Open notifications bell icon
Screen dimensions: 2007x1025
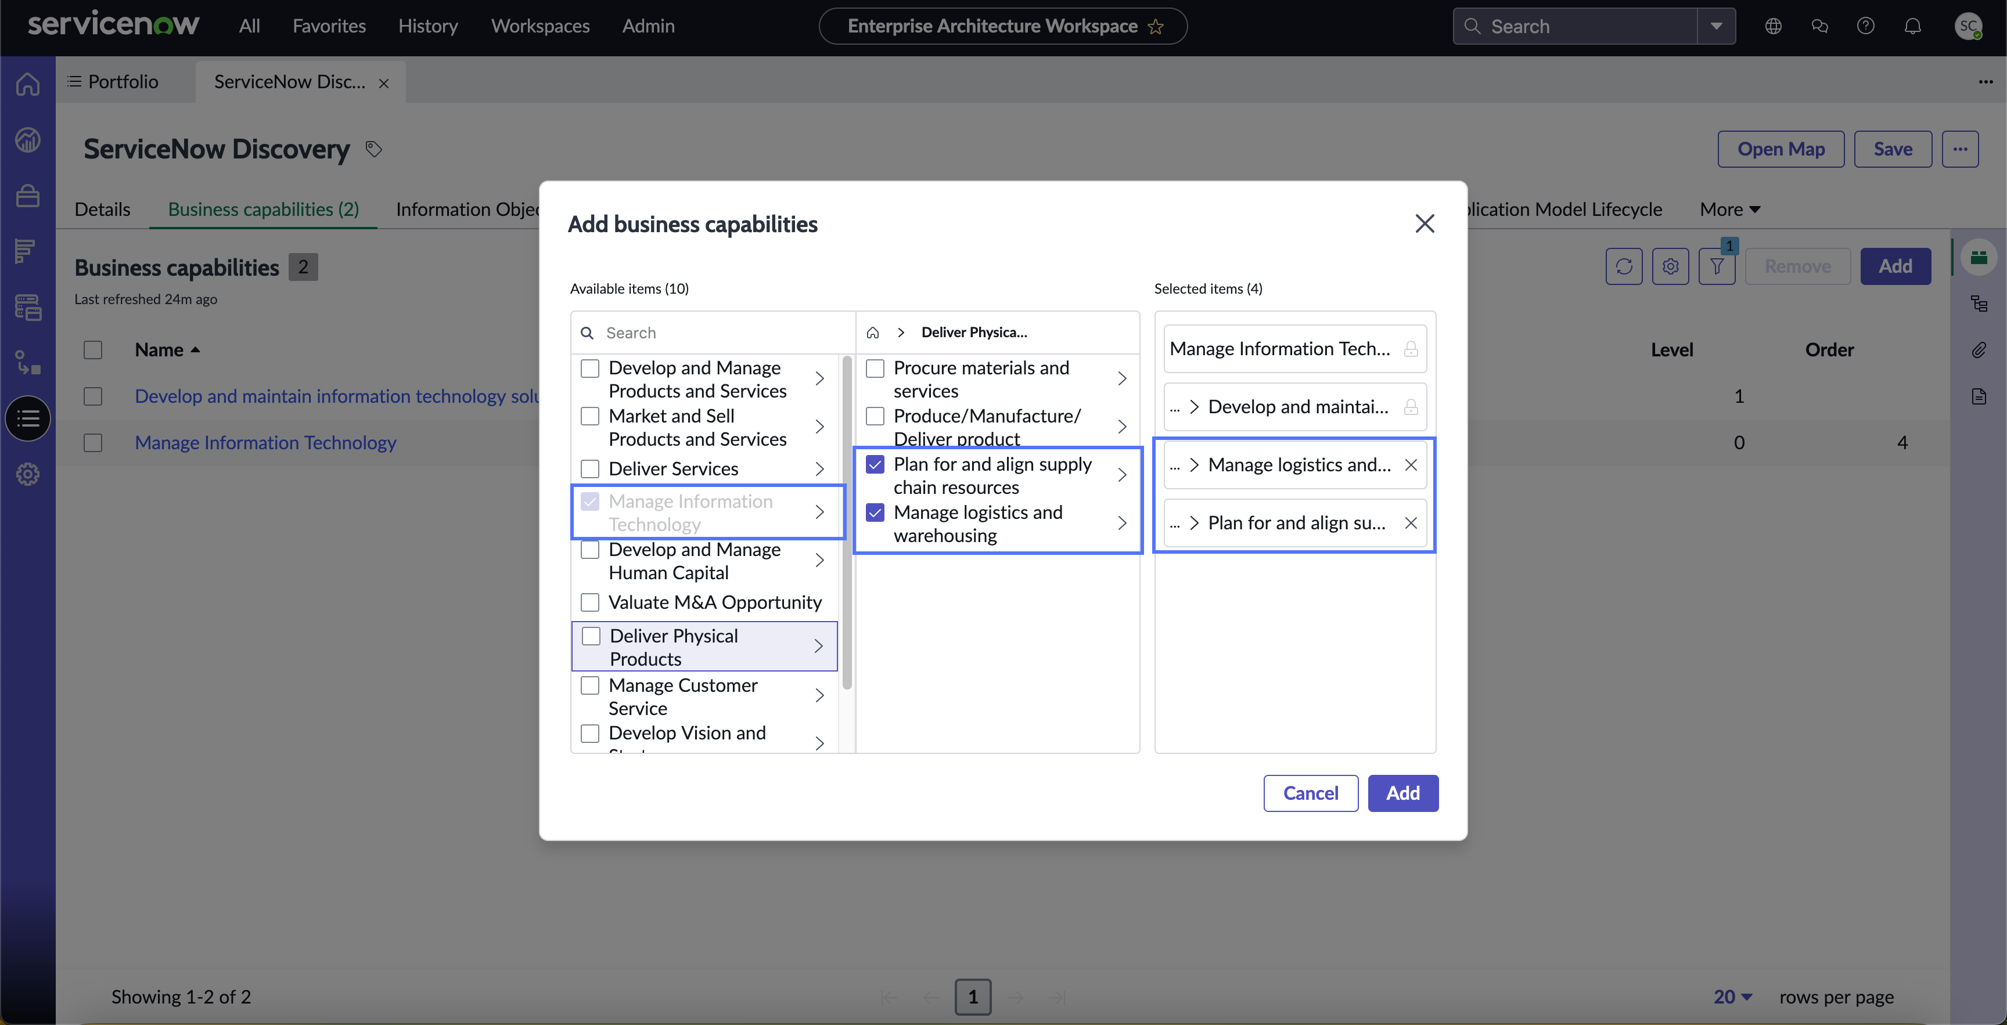1913,27
